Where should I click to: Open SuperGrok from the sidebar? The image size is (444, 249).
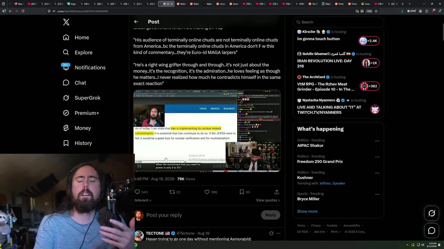tap(82, 98)
